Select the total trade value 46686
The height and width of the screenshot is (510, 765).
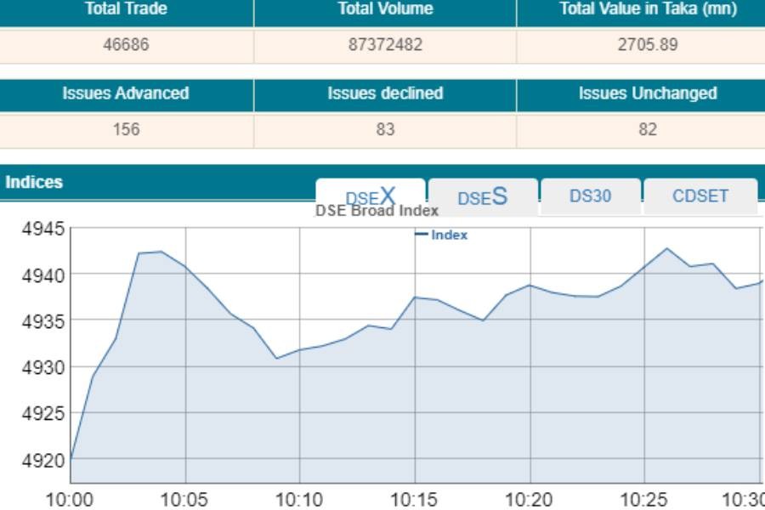click(126, 45)
